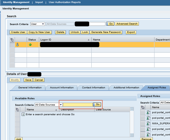Click disabled All Data Sources field in Search

pyautogui.click(x=60, y=24)
